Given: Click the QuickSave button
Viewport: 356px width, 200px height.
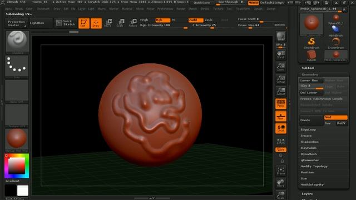Looking at the screenshot, I should (x=202, y=3).
